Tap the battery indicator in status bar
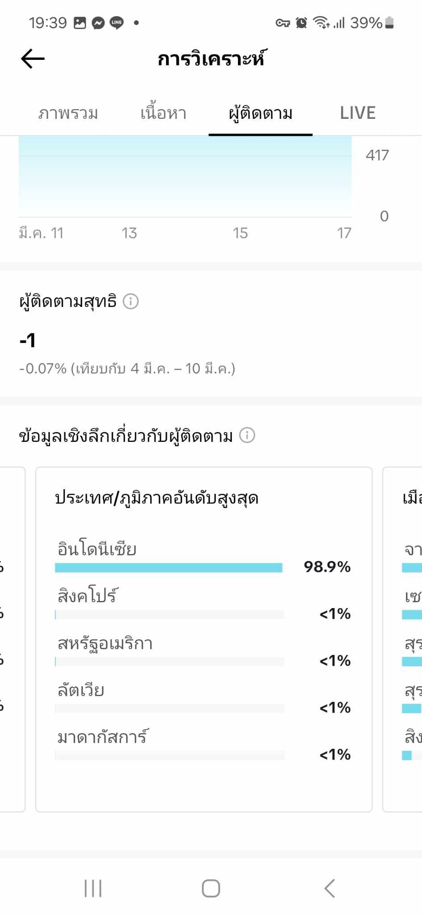This screenshot has height=915, width=422. [389, 22]
